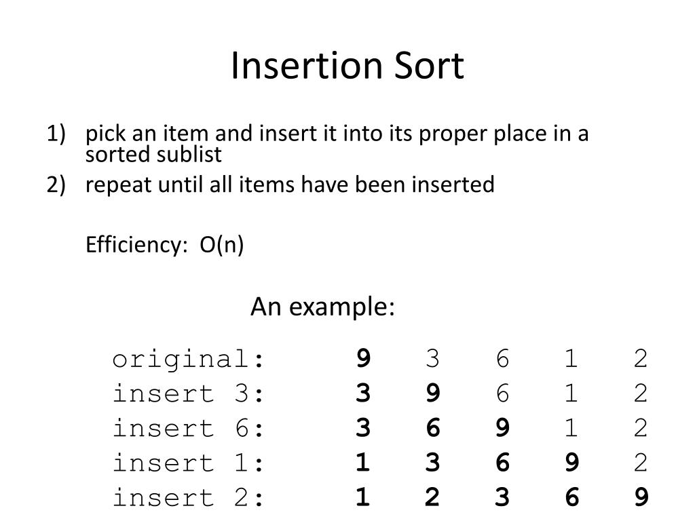
Task: Click the Insertion Sort title
Action: (347, 66)
